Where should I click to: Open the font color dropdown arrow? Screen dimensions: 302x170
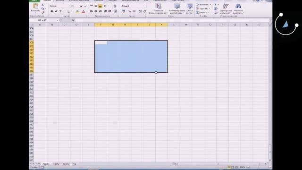86,11
